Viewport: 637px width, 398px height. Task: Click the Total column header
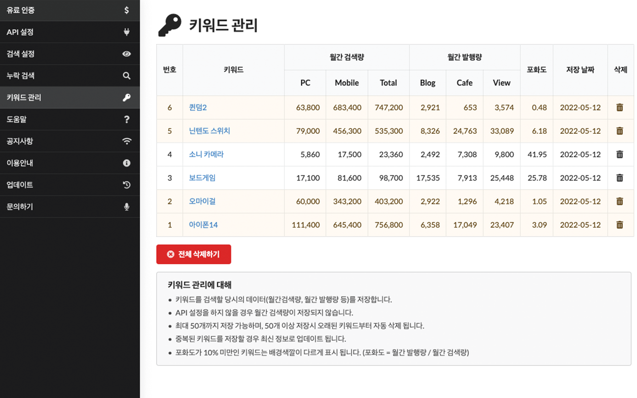[389, 83]
